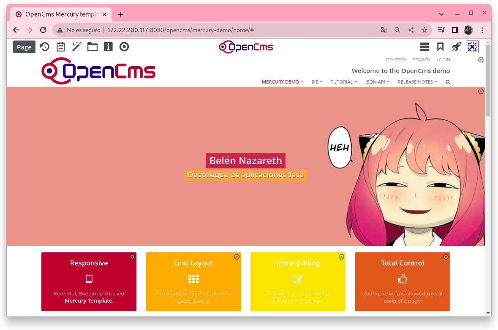Open the hamburger context menu icon
Viewport: 498px width, 330px height.
tap(425, 47)
